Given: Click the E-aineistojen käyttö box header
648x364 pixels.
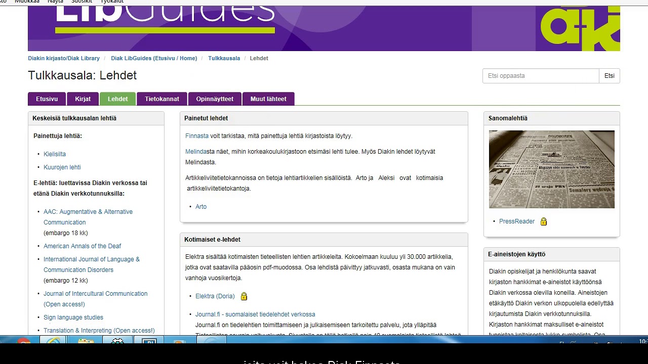Looking at the screenshot, I should coord(552,254).
